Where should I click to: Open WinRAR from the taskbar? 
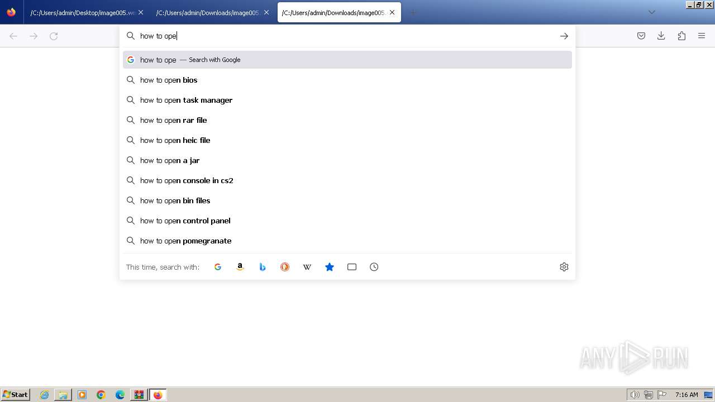(139, 395)
